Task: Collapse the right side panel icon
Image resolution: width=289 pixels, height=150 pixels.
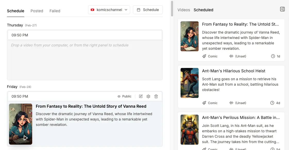Action: pos(282,9)
